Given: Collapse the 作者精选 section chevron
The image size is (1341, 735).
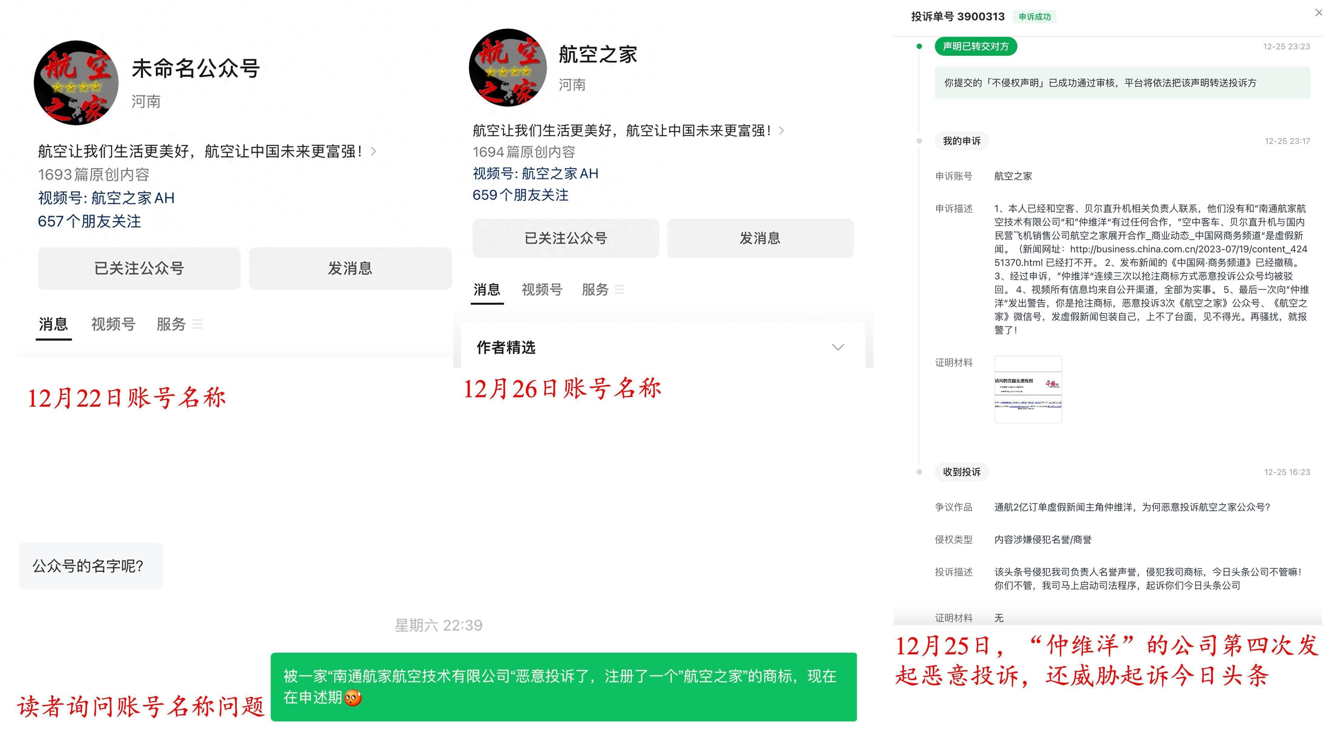Looking at the screenshot, I should (x=838, y=347).
